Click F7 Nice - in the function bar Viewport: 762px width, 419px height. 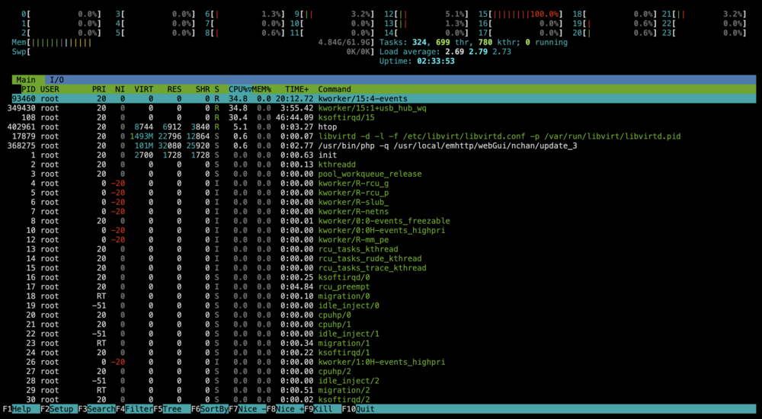(248, 409)
